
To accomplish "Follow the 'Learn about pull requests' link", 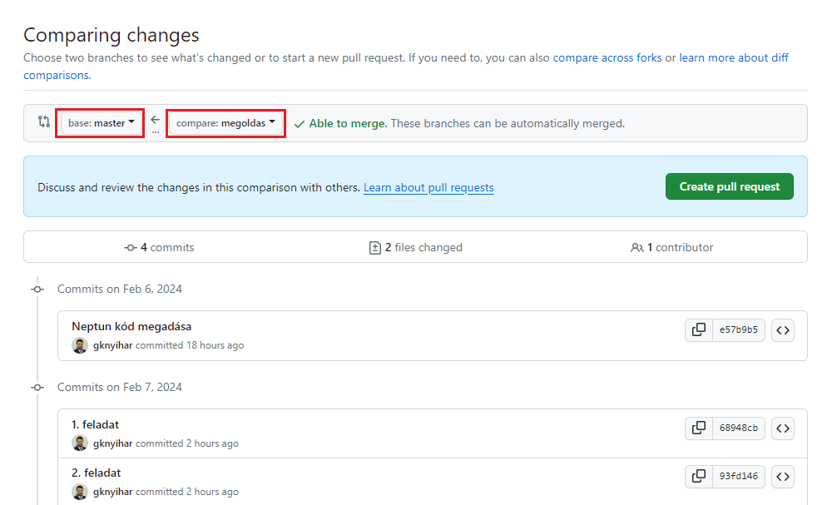I will pyautogui.click(x=428, y=188).
